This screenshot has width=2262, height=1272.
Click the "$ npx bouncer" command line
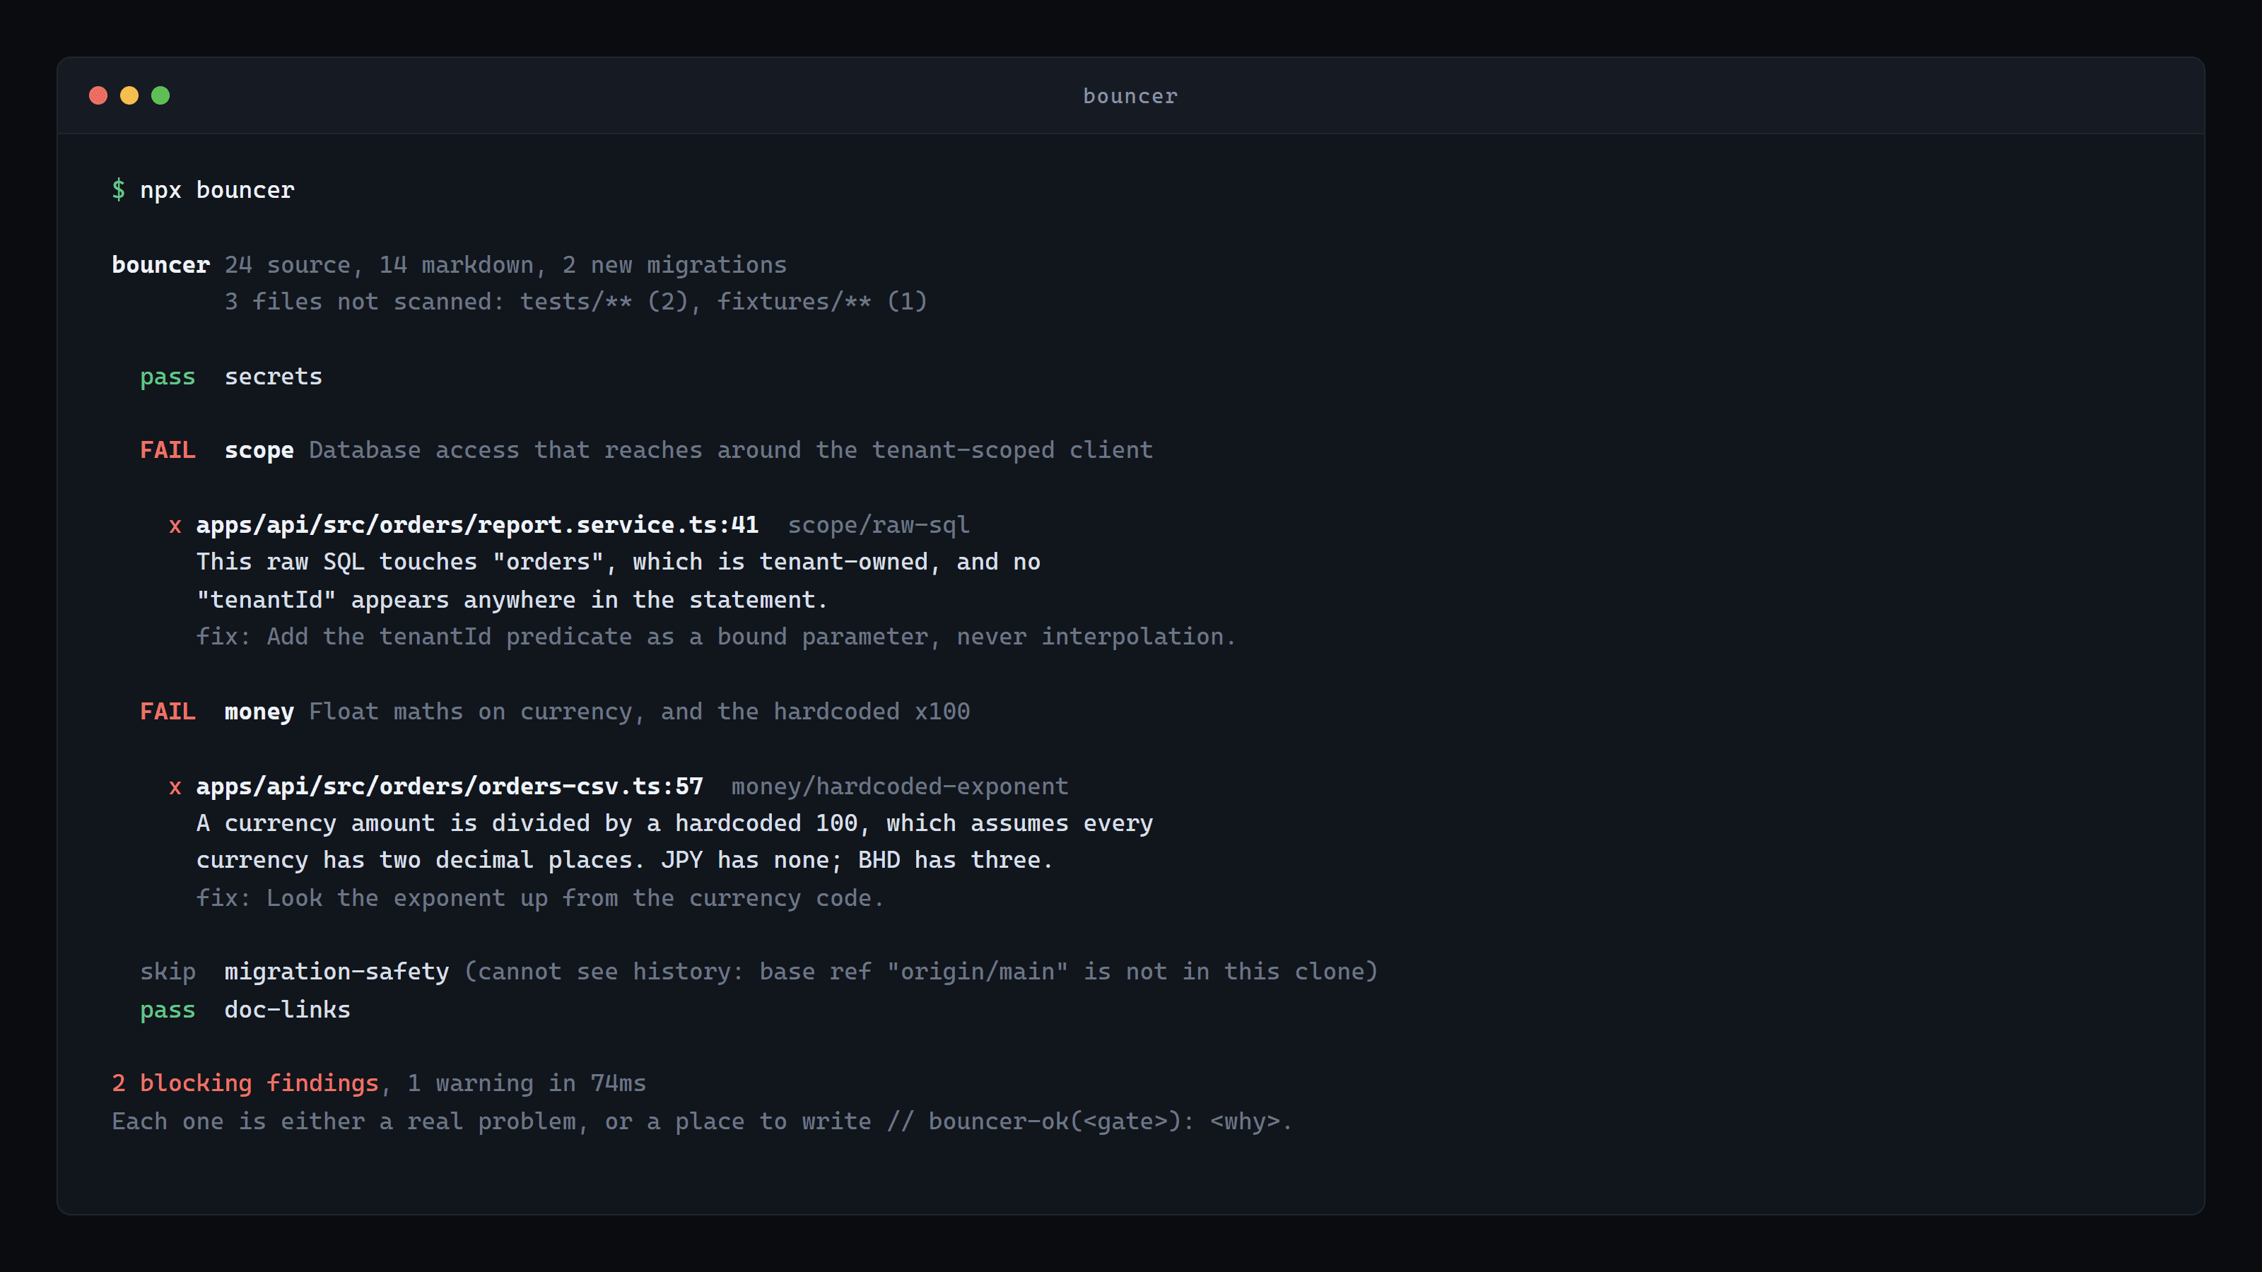coord(203,189)
